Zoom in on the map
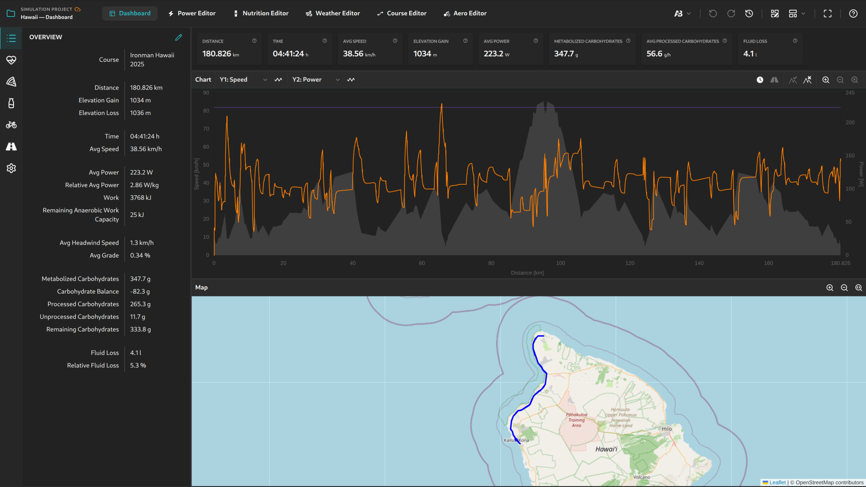 coord(830,288)
